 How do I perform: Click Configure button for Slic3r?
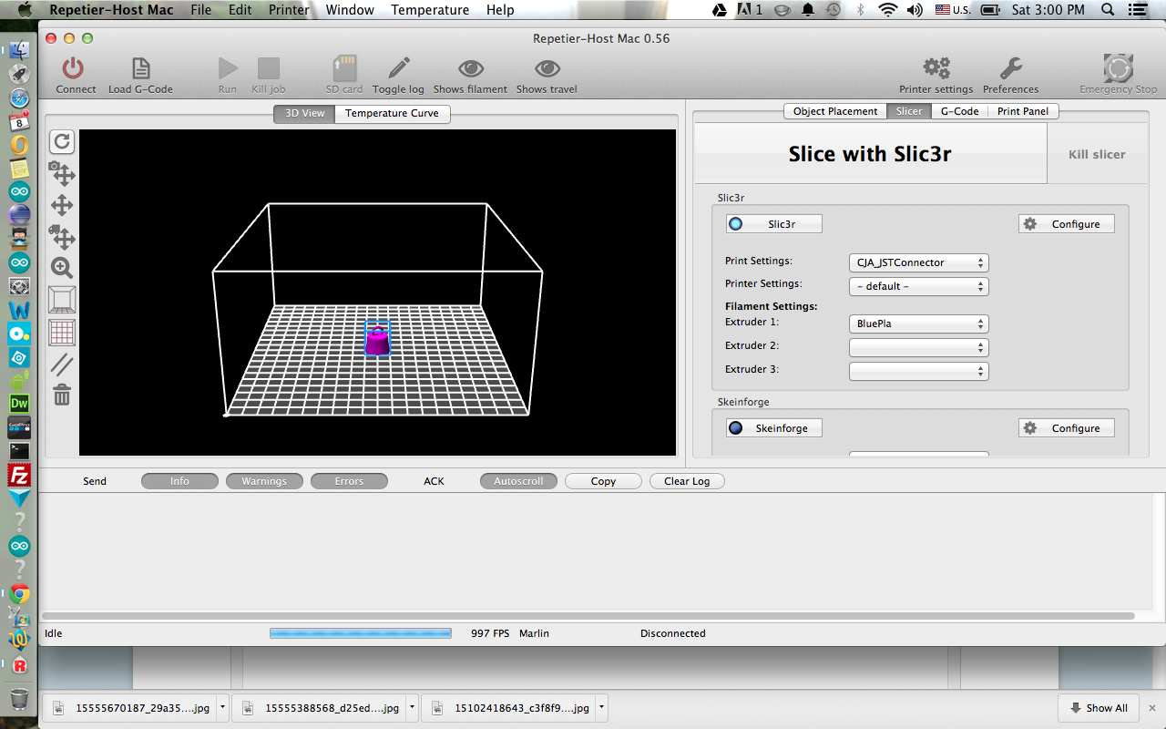pos(1066,223)
